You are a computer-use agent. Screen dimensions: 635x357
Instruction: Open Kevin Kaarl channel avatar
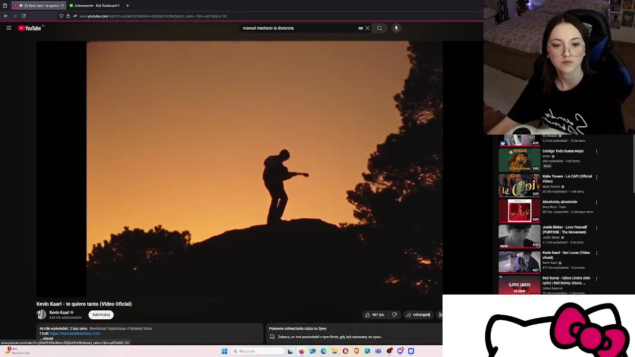[x=41, y=314]
